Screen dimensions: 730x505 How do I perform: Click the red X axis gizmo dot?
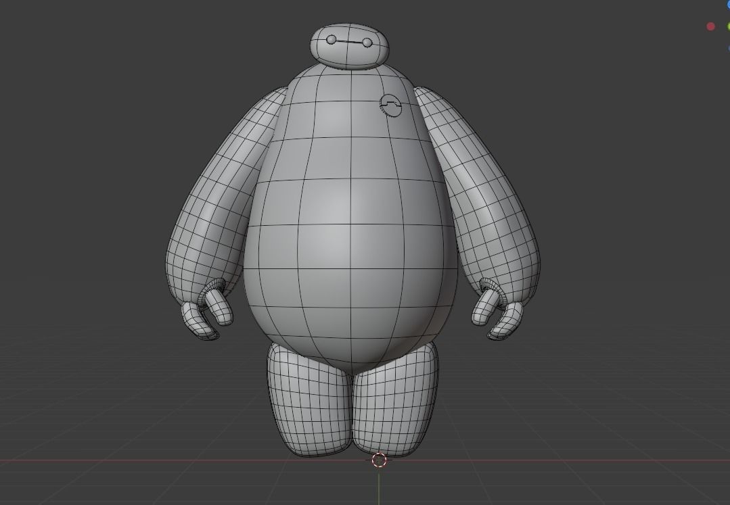click(710, 26)
